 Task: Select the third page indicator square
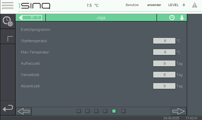[96, 111]
